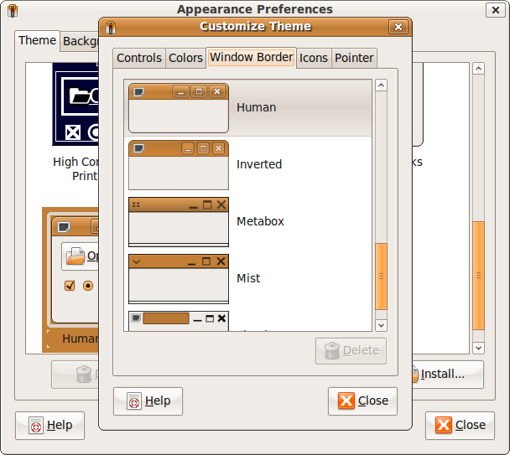510x455 pixels.
Task: Click Help in Customize Theme dialog
Action: pyautogui.click(x=148, y=401)
